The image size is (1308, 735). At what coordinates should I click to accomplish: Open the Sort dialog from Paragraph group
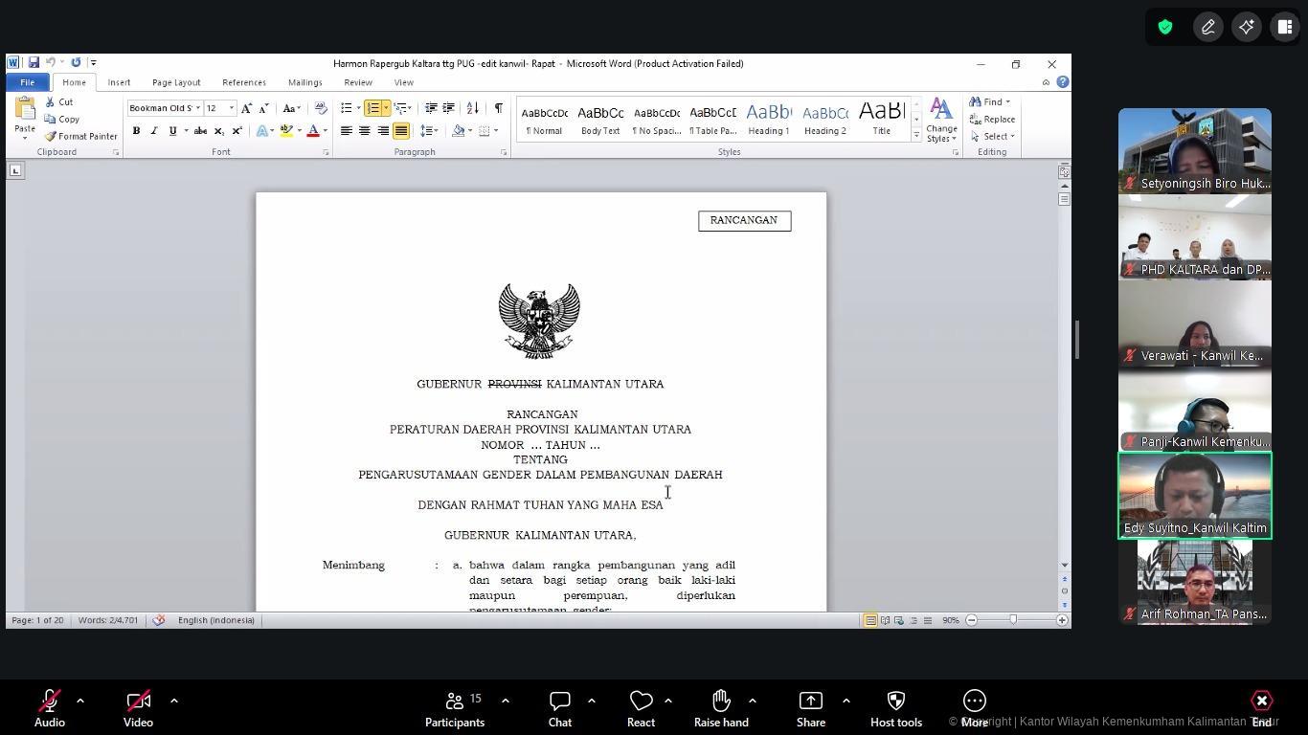472,107
